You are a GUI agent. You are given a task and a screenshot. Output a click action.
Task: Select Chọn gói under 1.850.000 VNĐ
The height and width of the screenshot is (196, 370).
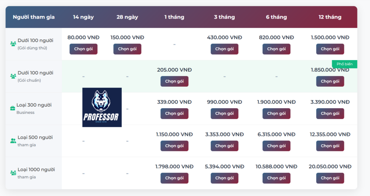[330, 81]
